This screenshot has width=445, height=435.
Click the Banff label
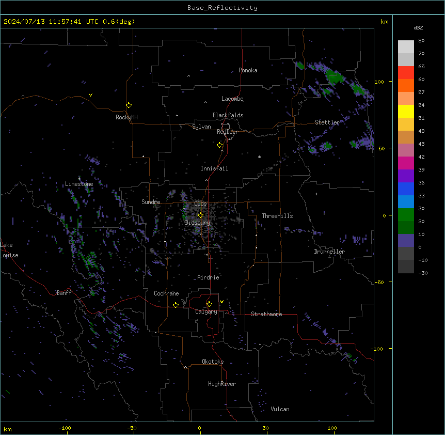coord(64,293)
